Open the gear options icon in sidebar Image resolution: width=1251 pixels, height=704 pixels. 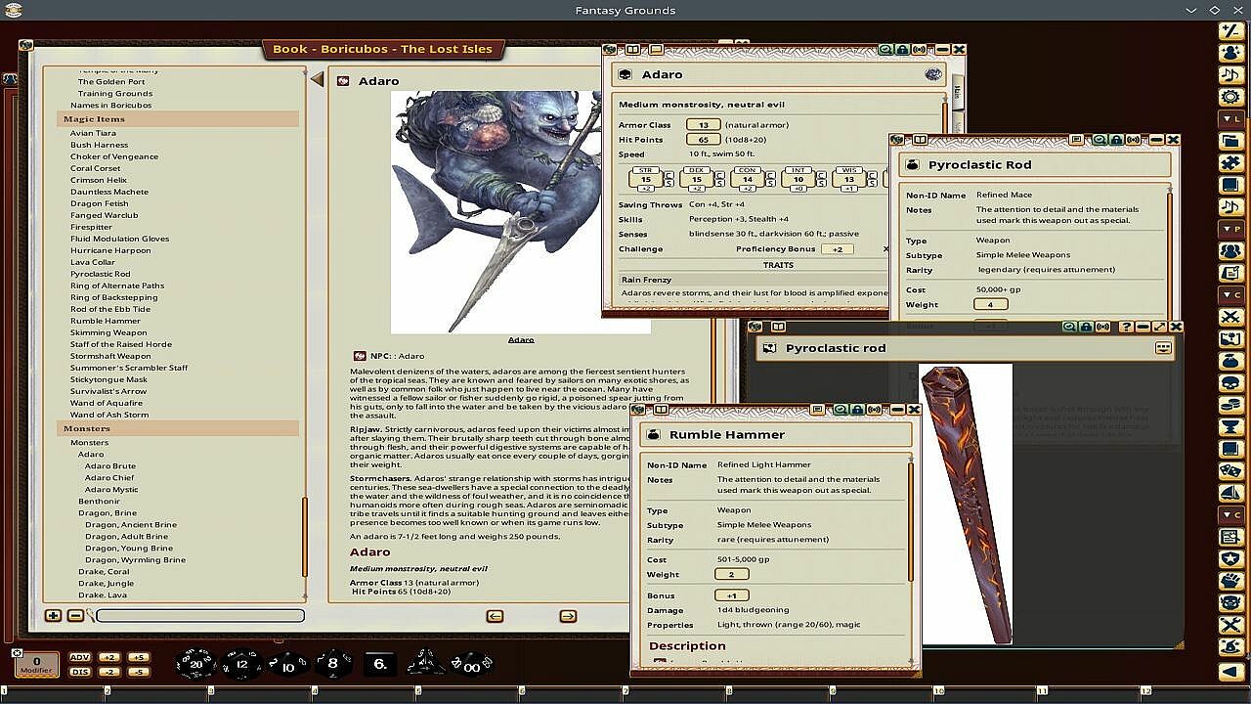click(1230, 97)
